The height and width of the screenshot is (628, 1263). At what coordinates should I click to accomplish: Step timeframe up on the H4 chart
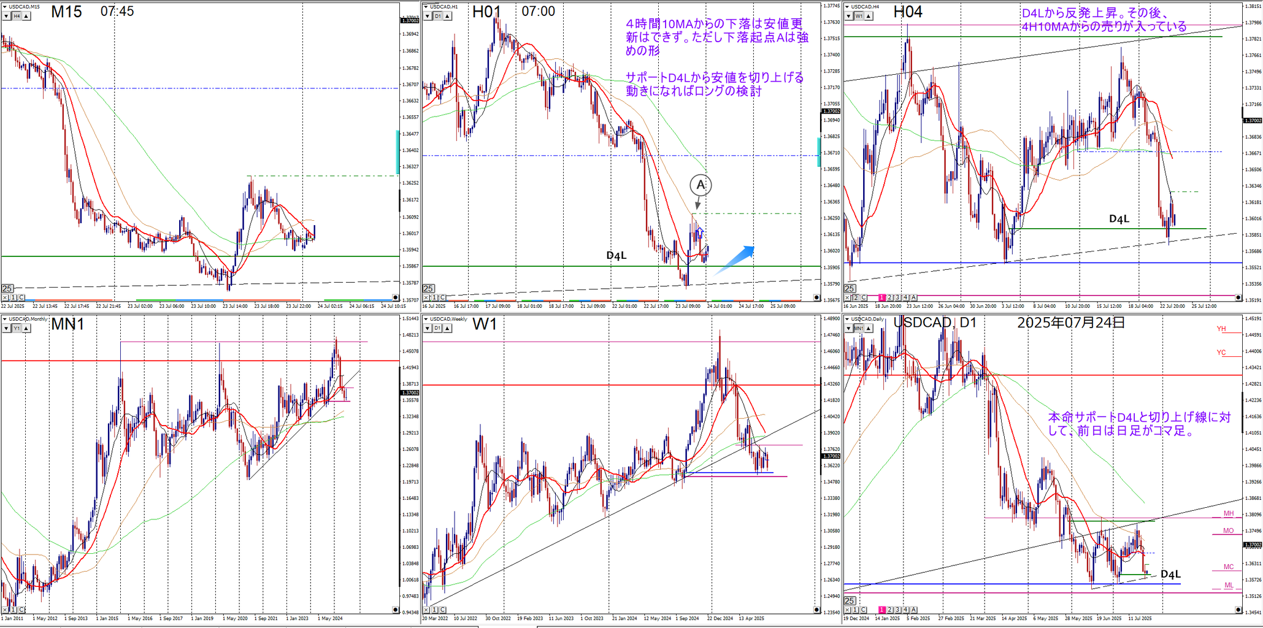tap(870, 16)
